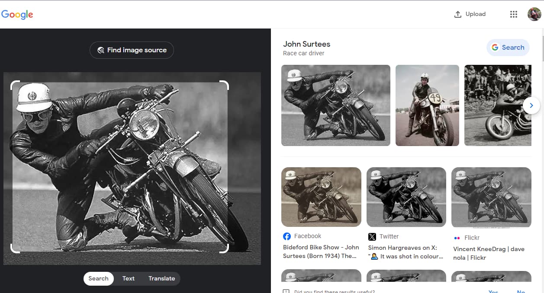Screen dimensions: 544x293
Task: Open the number 49 motorcycle thumbnail
Action: tap(427, 105)
